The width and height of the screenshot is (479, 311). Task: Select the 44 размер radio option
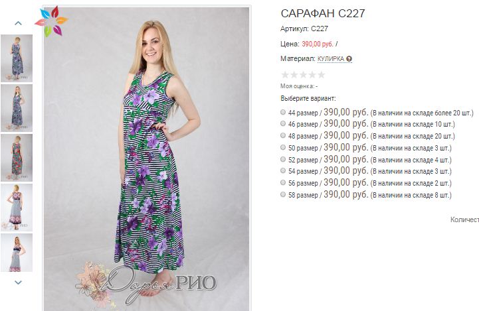click(x=283, y=112)
